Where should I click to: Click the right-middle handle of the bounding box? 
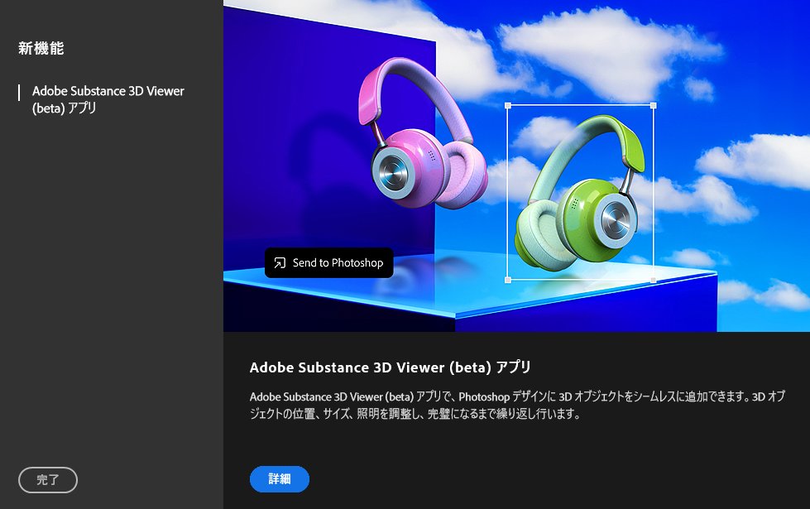[x=653, y=194]
